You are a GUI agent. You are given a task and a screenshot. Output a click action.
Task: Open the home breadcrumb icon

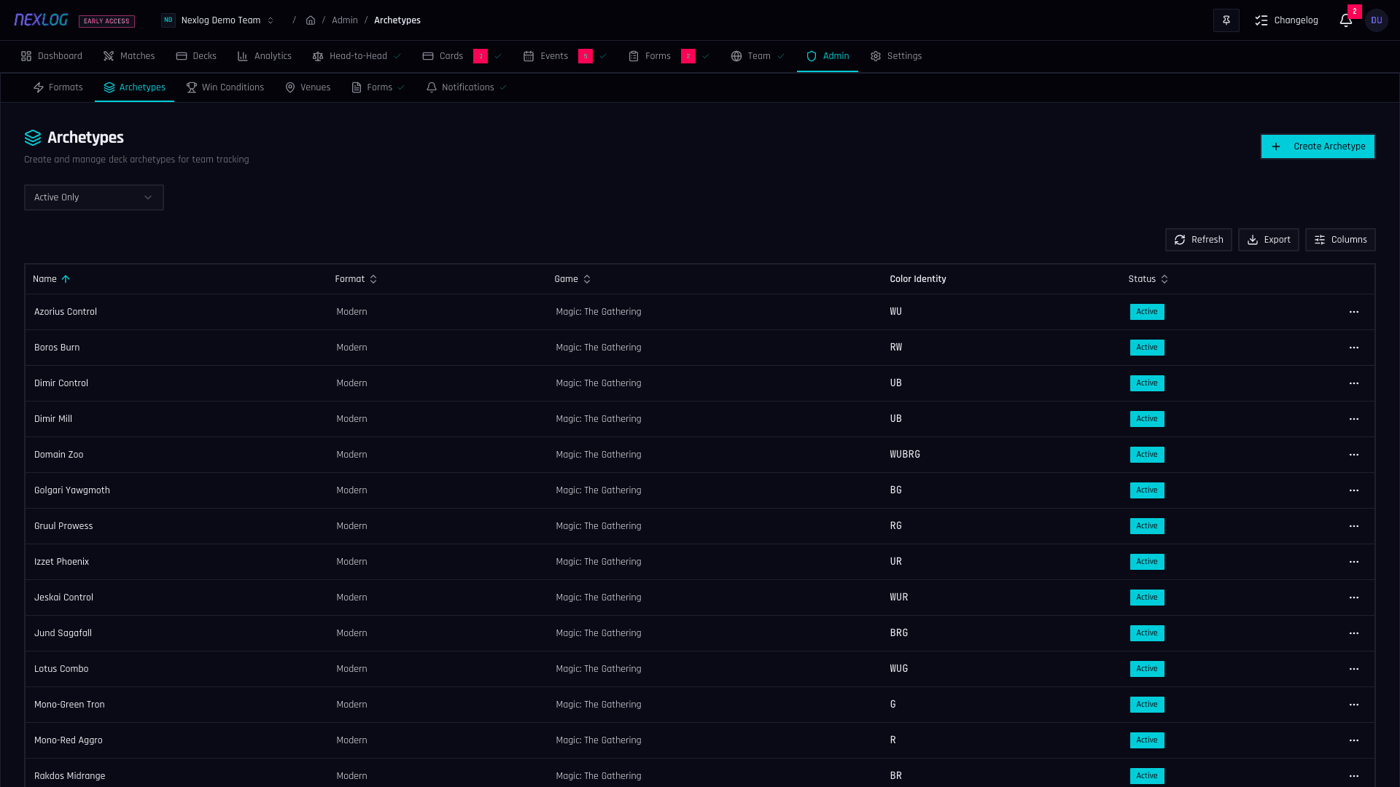(311, 20)
